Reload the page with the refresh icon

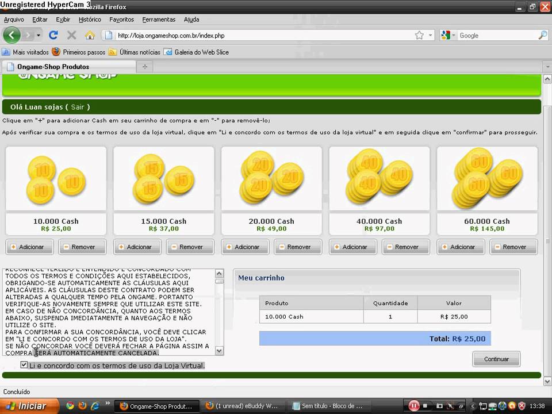53,35
